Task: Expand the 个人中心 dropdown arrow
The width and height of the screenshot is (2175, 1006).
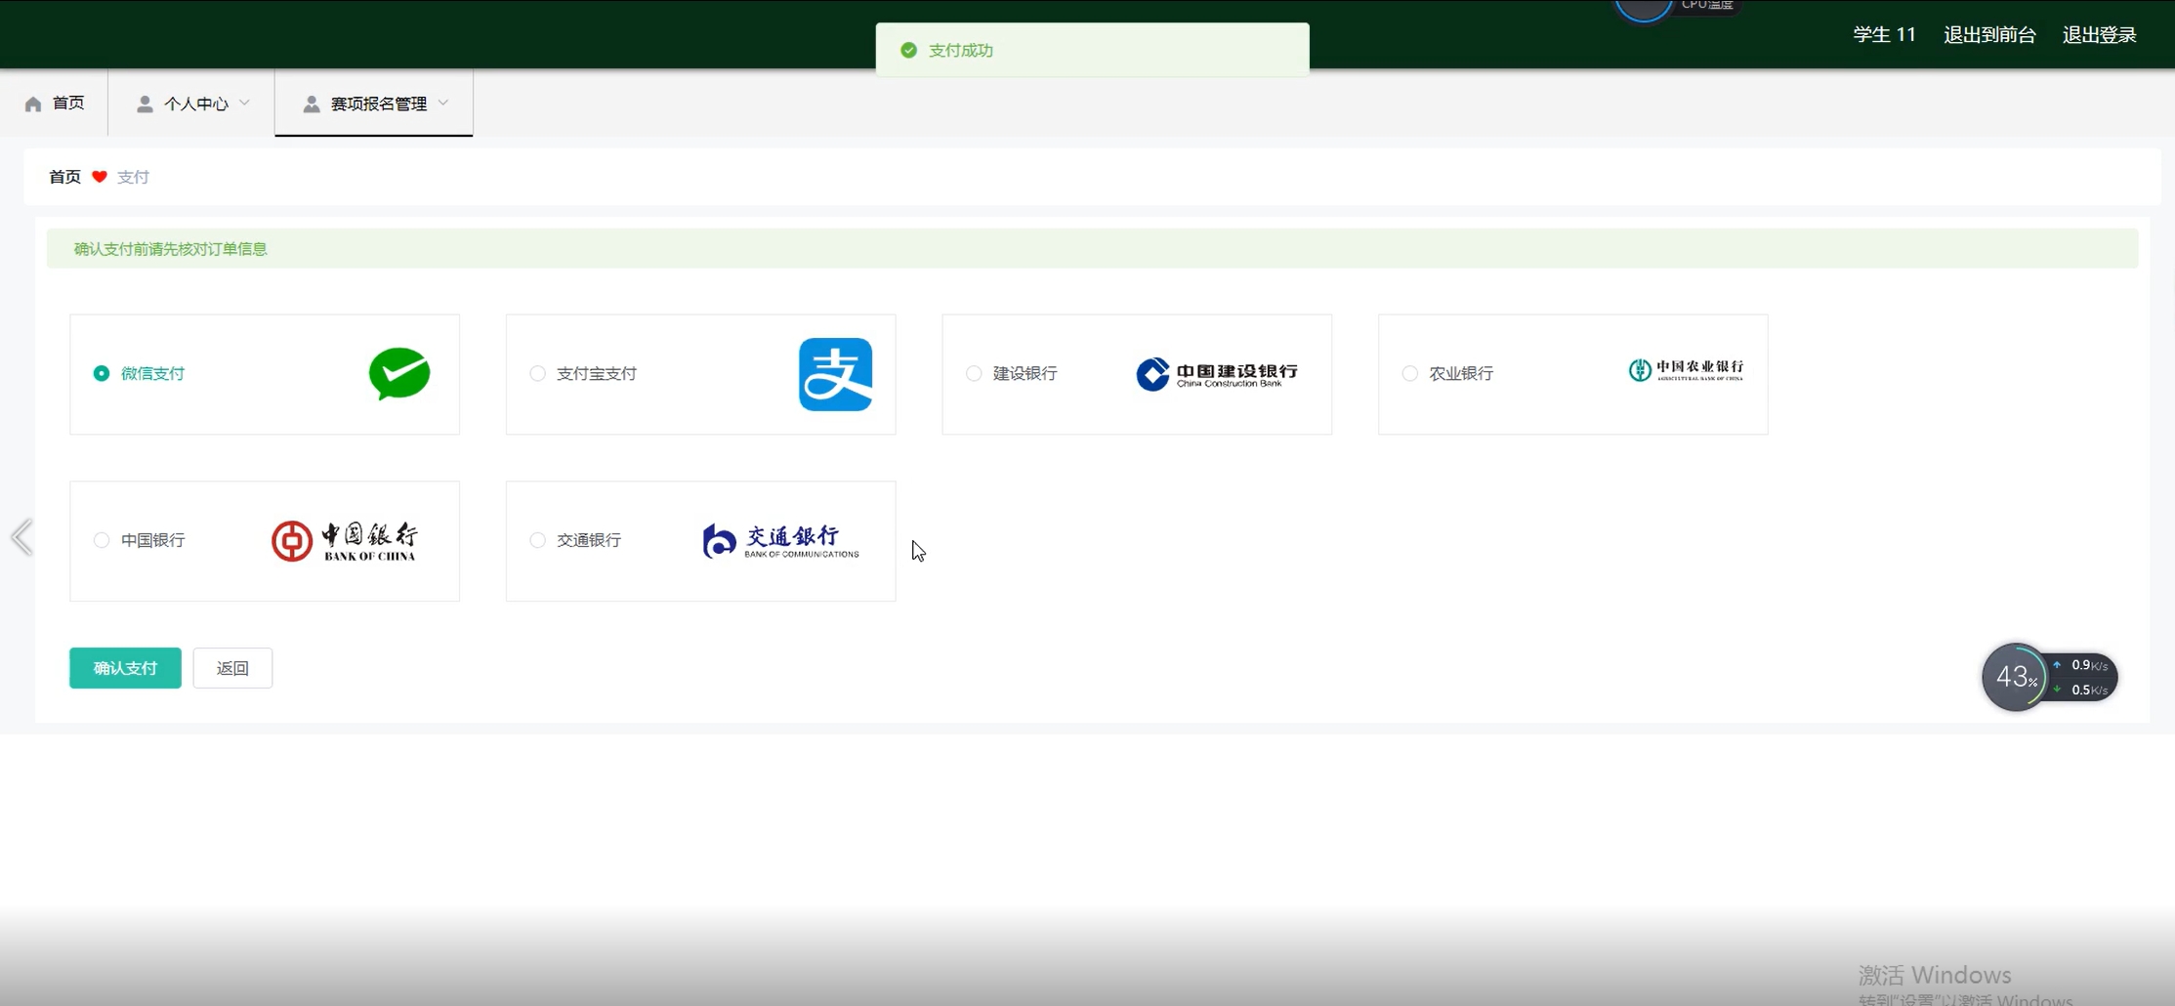Action: tap(245, 103)
